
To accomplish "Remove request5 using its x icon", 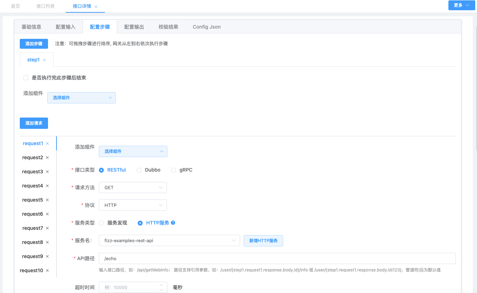I will 47,200.
